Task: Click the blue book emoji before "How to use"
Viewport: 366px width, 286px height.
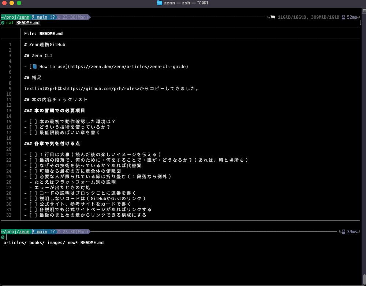Action: pyautogui.click(x=34, y=67)
